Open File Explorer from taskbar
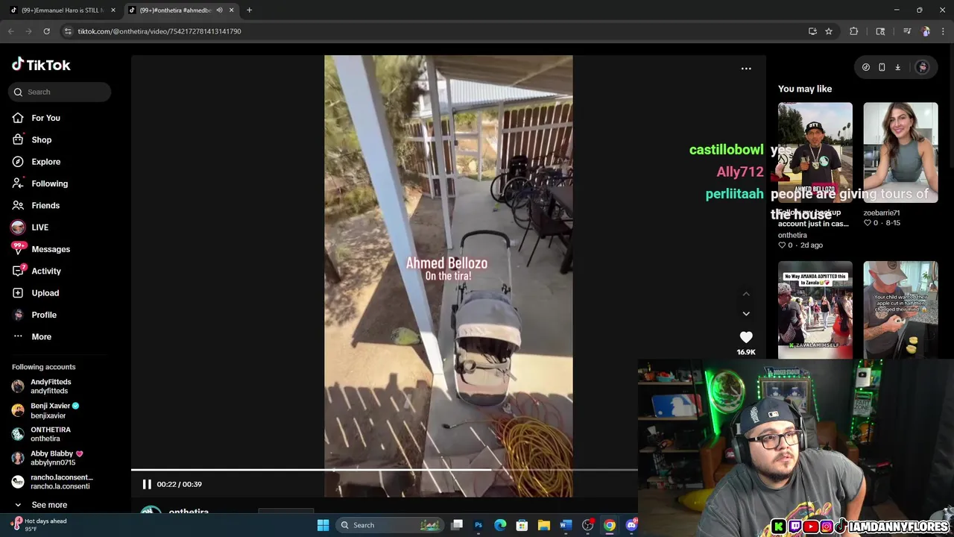This screenshot has height=537, width=954. pyautogui.click(x=544, y=525)
